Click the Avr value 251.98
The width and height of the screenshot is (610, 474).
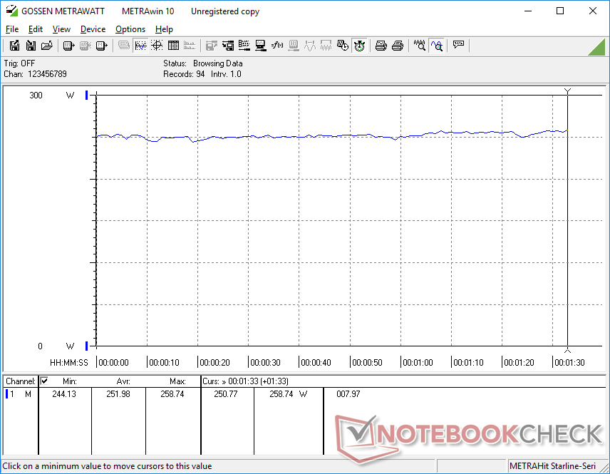[x=118, y=394]
